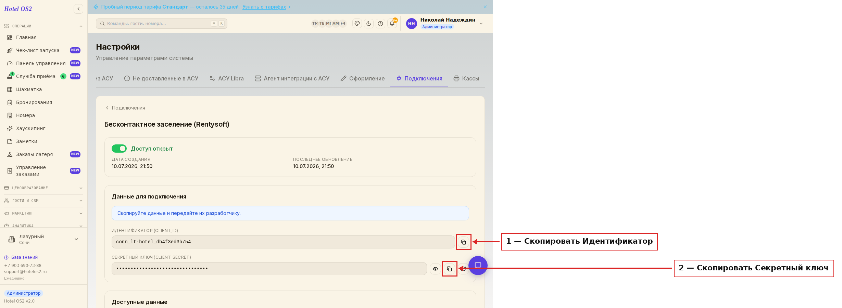
Task: Collapse the sidebar with arrow button
Action: [78, 9]
